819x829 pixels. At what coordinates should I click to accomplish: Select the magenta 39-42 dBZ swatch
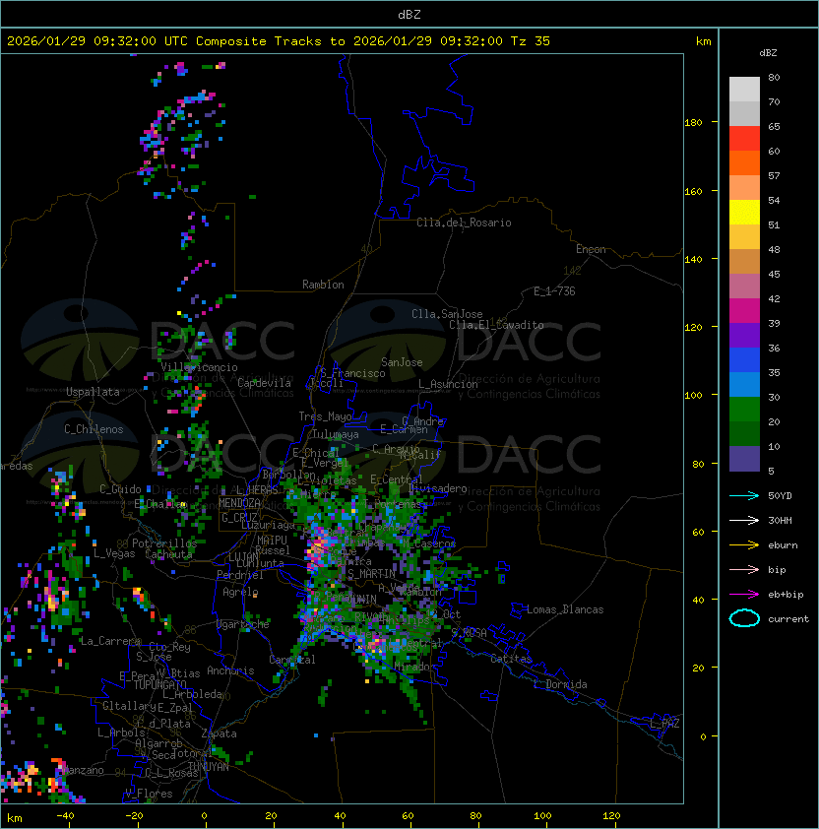coord(744,311)
